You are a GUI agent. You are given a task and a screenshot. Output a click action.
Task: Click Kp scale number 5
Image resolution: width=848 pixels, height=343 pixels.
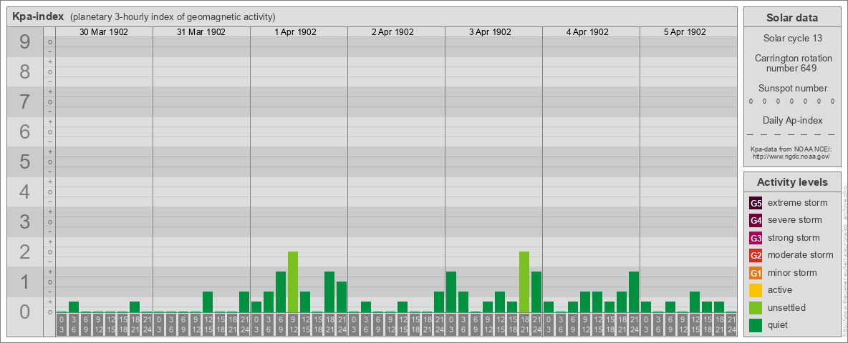[25, 161]
